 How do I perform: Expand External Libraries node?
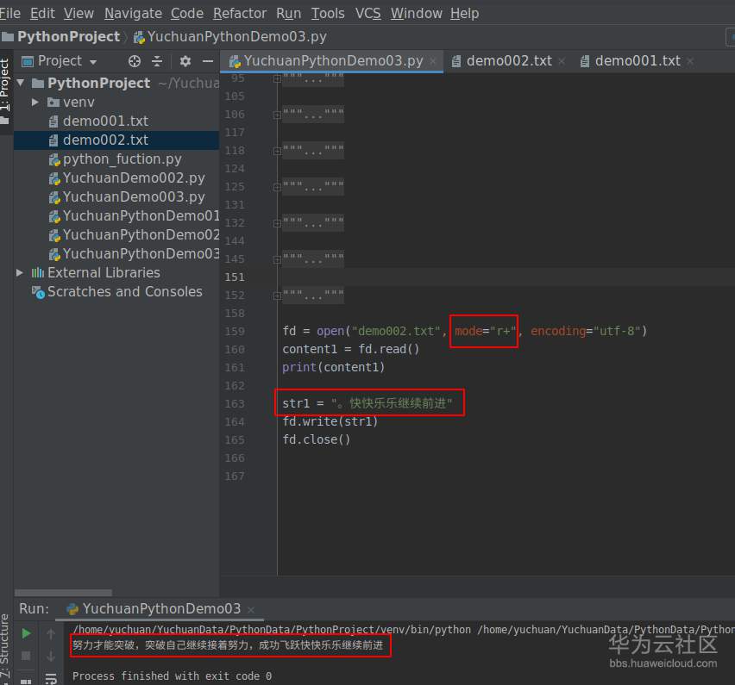pos(20,272)
